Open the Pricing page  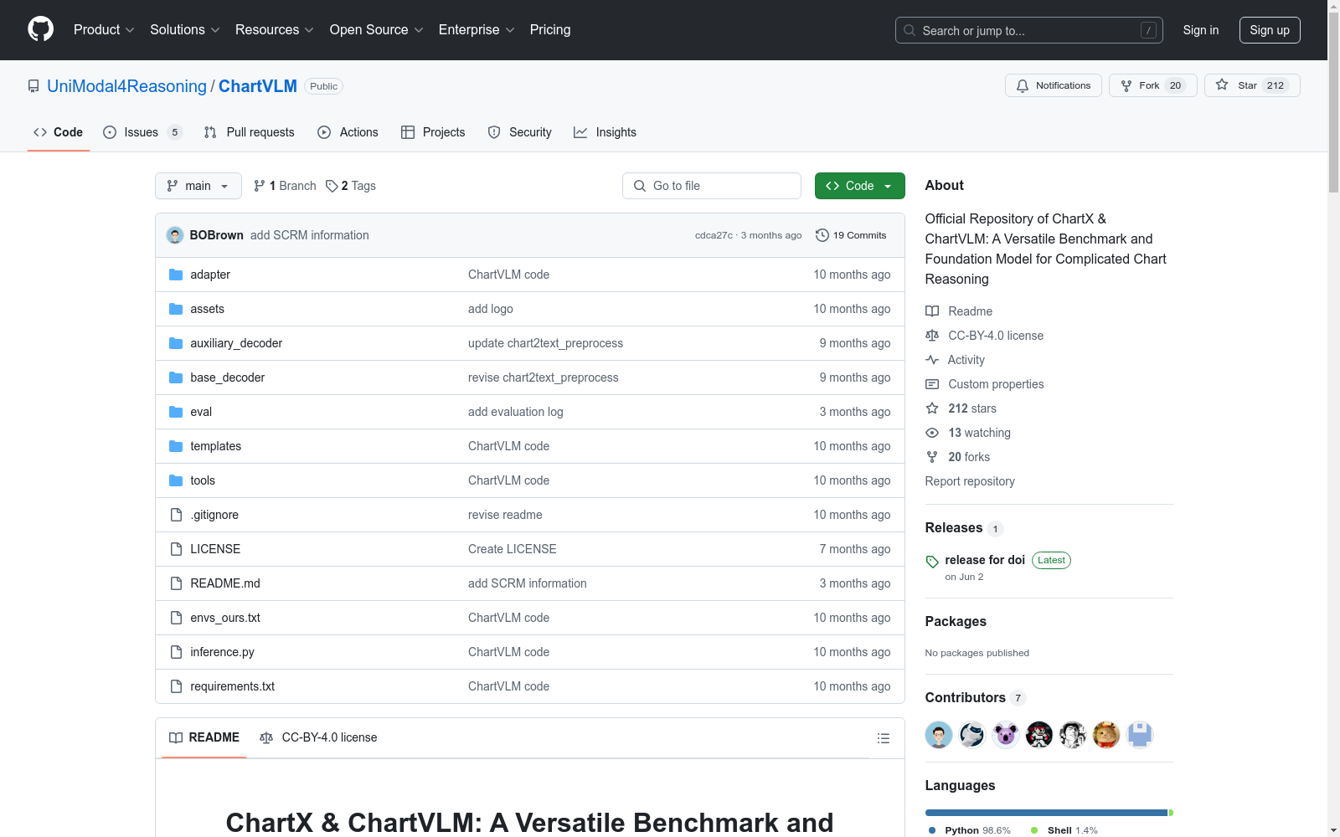[550, 30]
